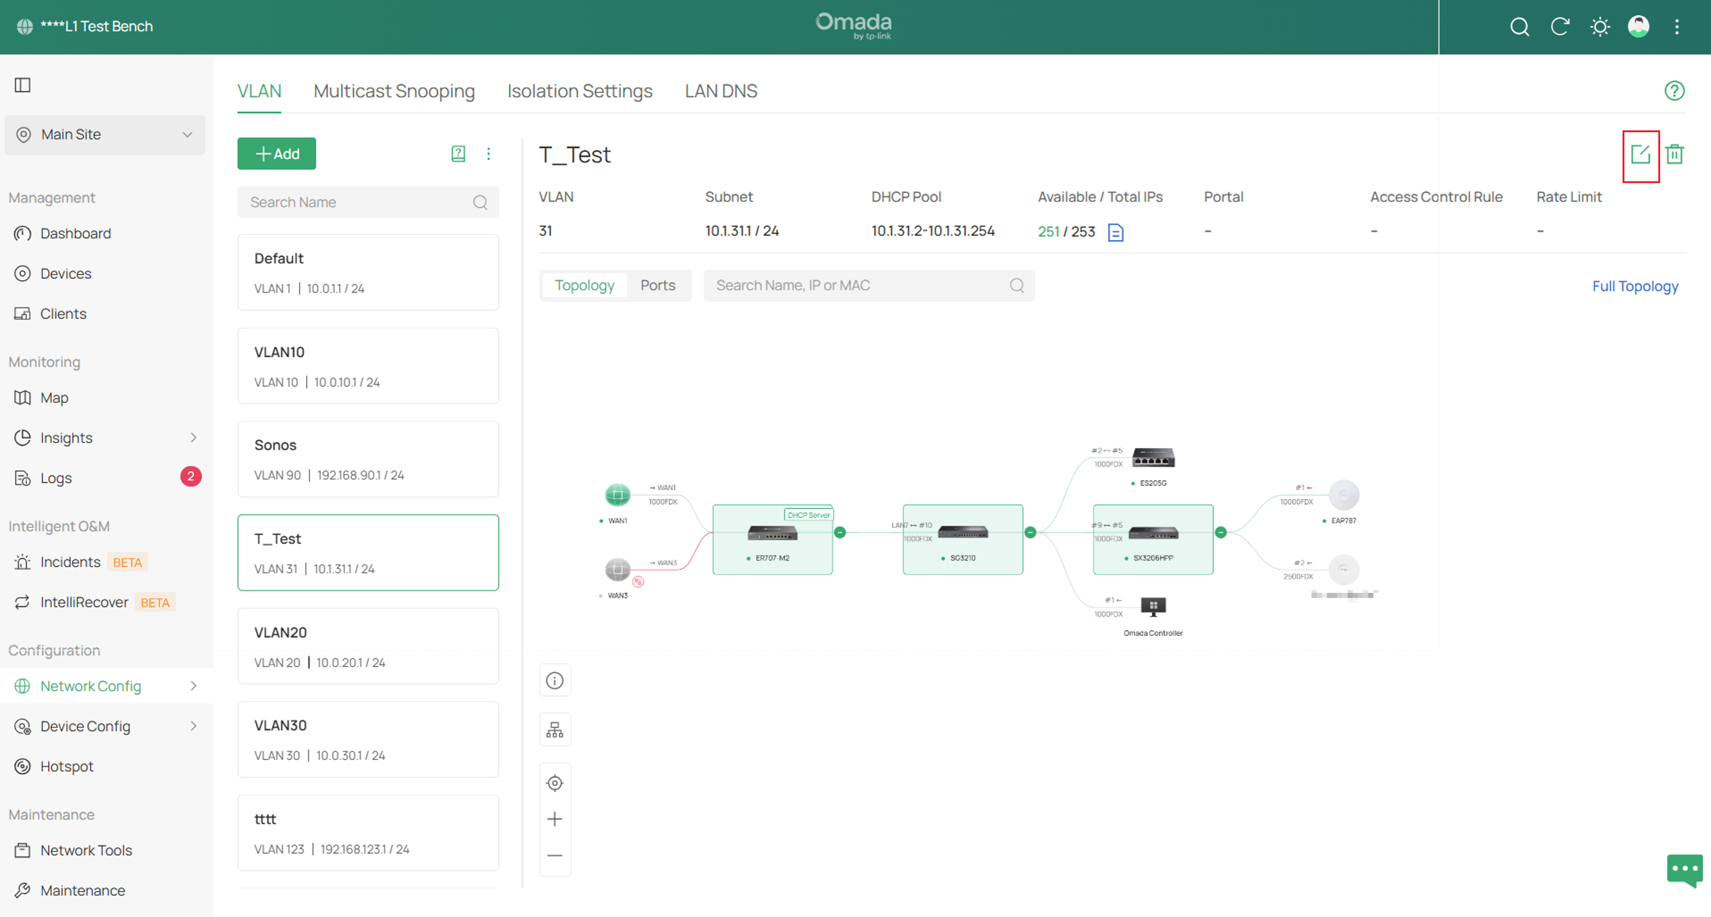This screenshot has width=1711, height=917.
Task: Open the user account avatar
Action: [x=1638, y=26]
